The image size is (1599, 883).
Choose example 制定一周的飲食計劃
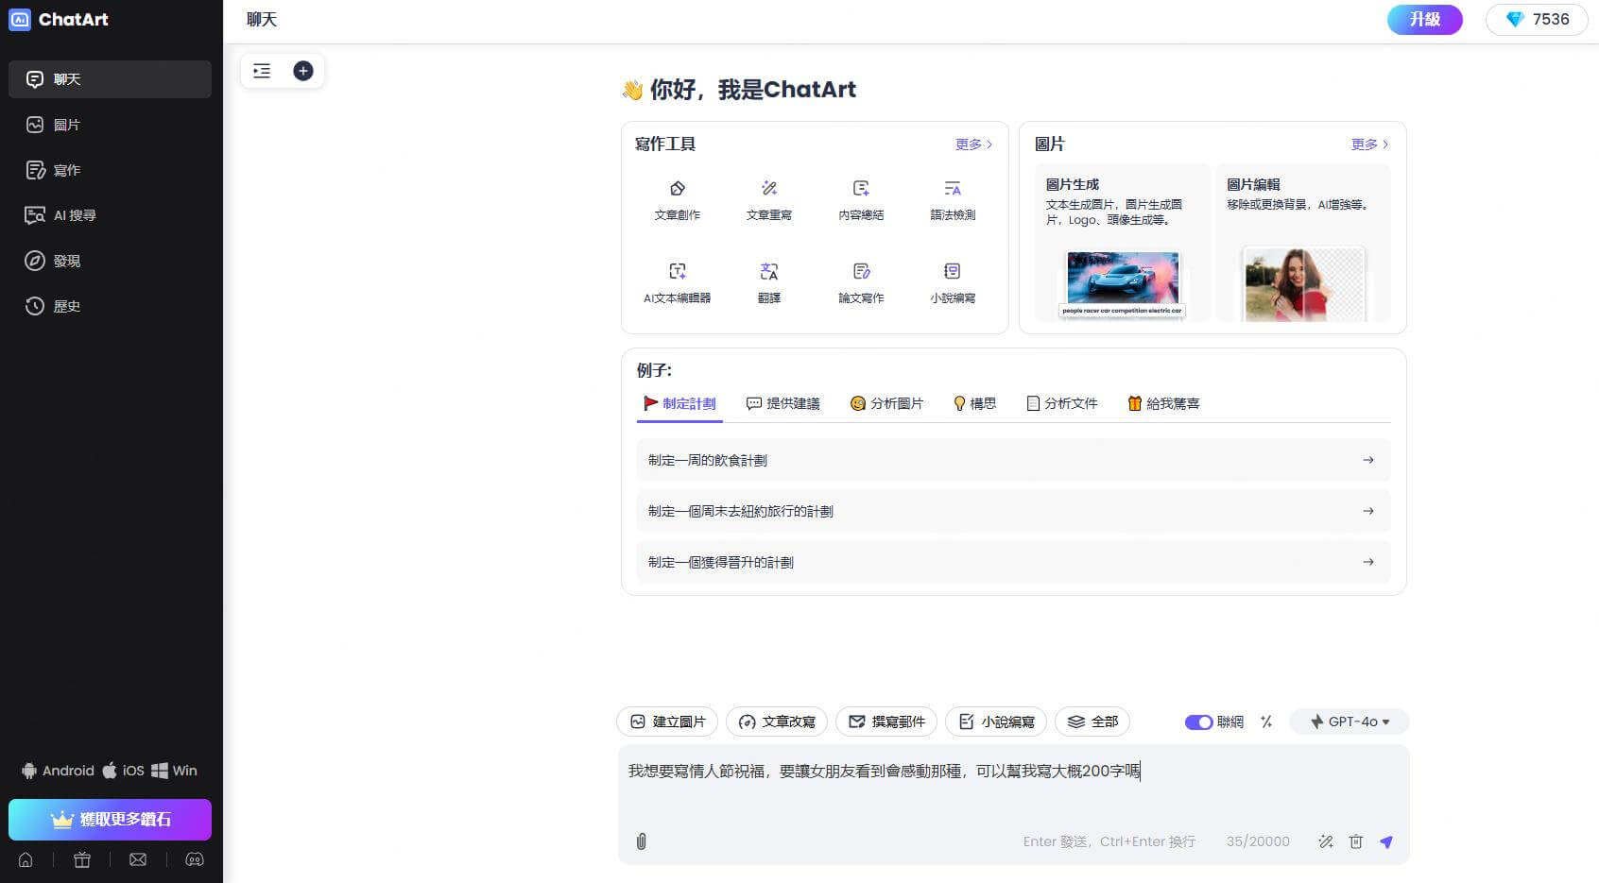pyautogui.click(x=1013, y=460)
